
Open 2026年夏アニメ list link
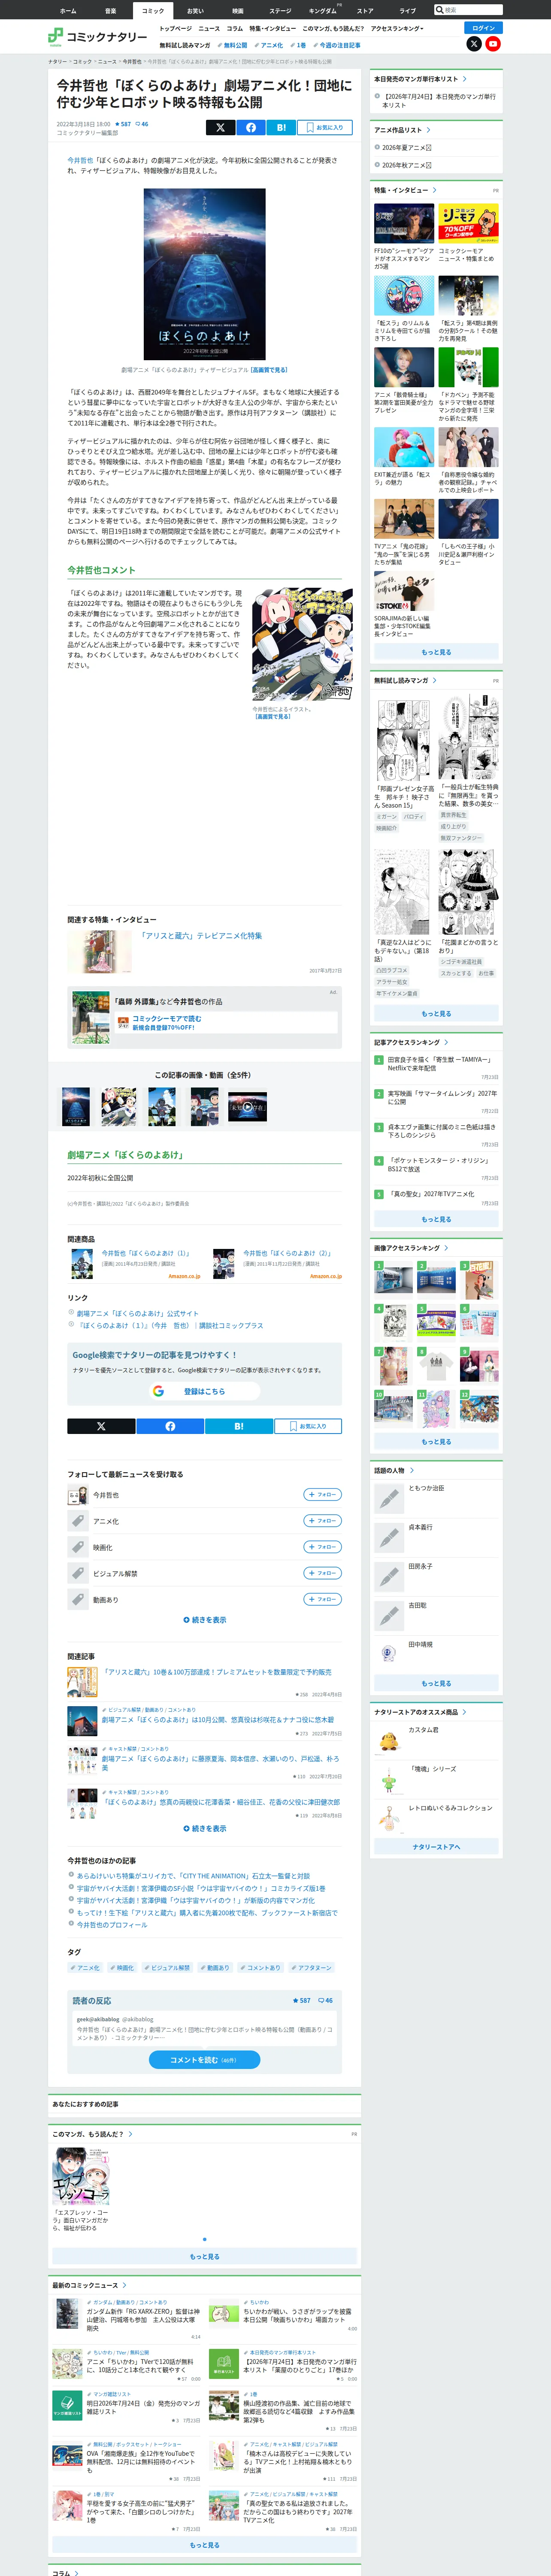coord(406,148)
